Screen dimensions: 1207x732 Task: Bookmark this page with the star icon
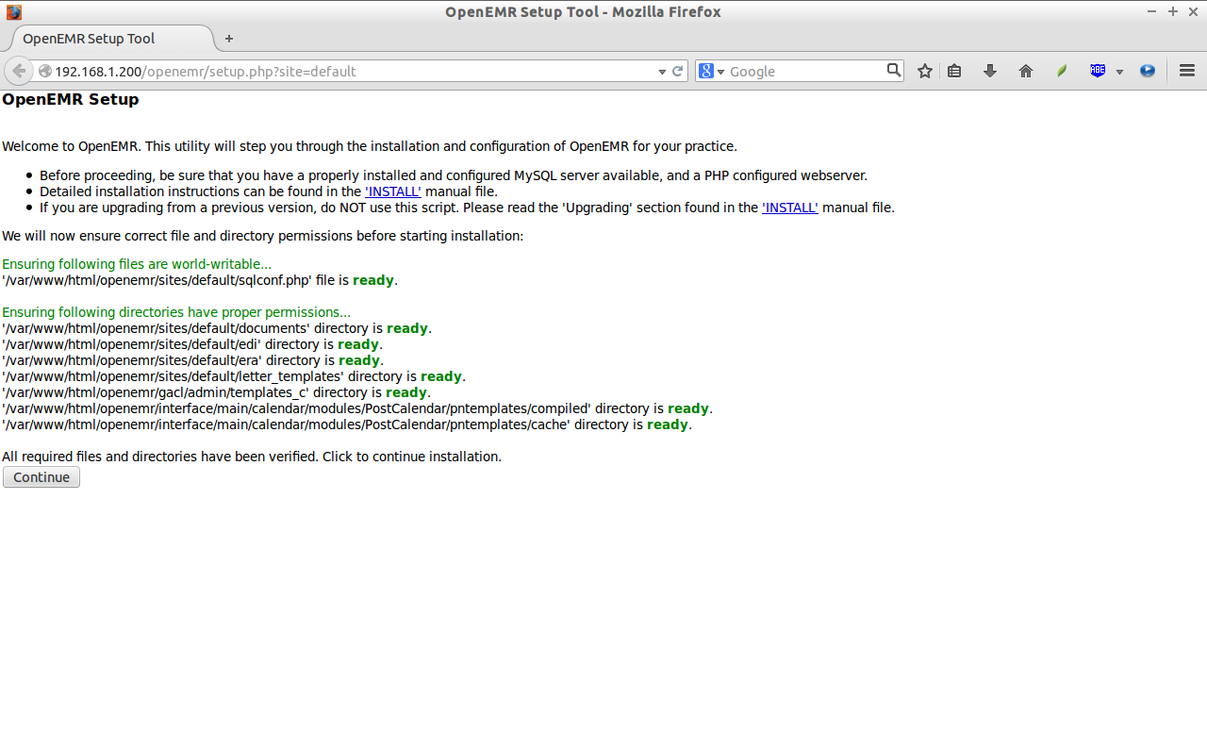click(925, 71)
